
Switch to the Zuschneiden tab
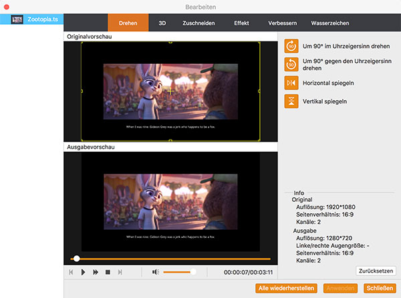(198, 23)
